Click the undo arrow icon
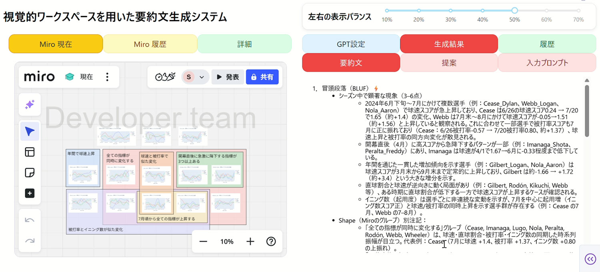Screen dimensions: 600x272 click(30, 220)
